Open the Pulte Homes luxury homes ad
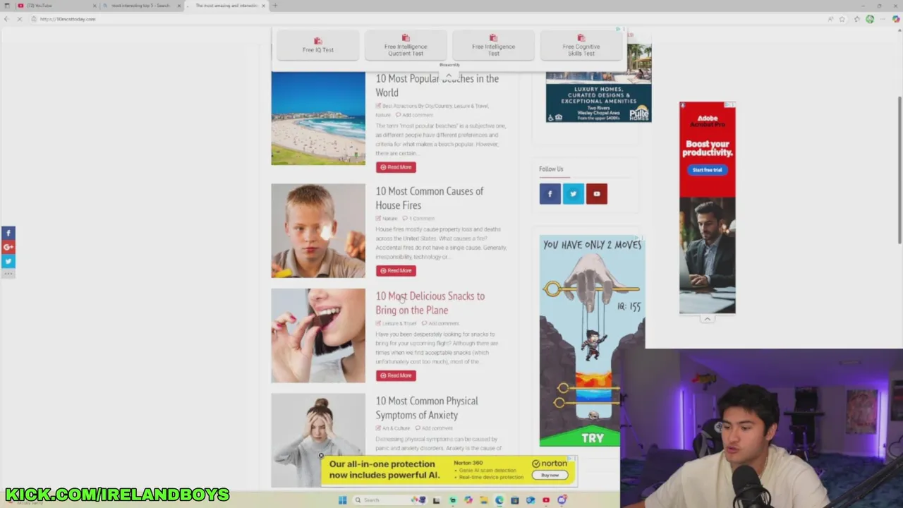 point(598,83)
